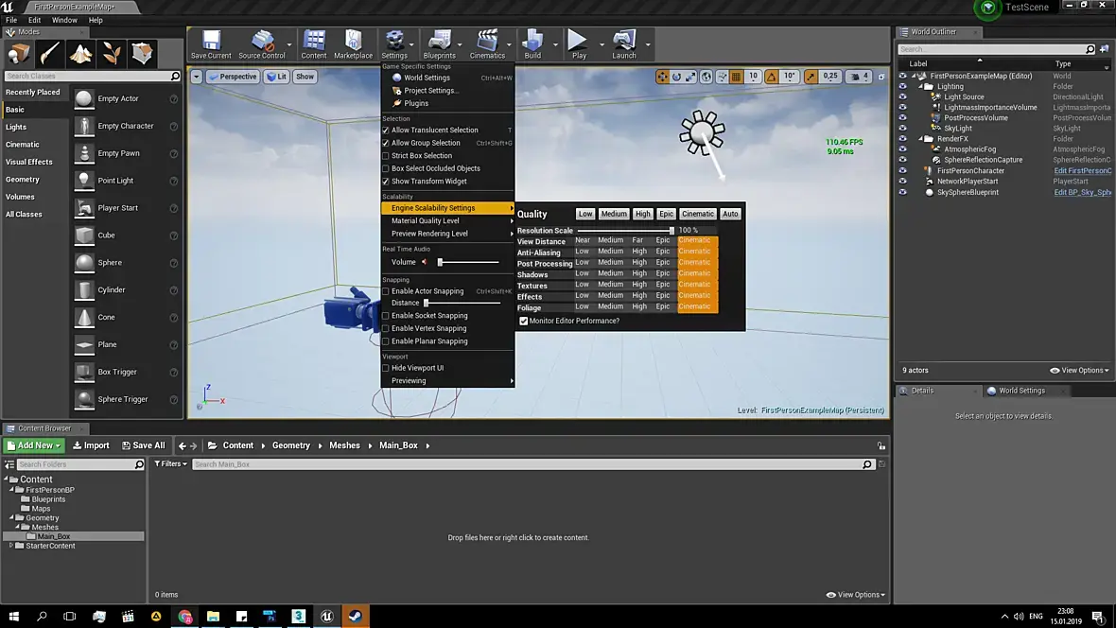The height and width of the screenshot is (628, 1116).
Task: Enable Actor Snapping checkbox
Action: pos(386,291)
